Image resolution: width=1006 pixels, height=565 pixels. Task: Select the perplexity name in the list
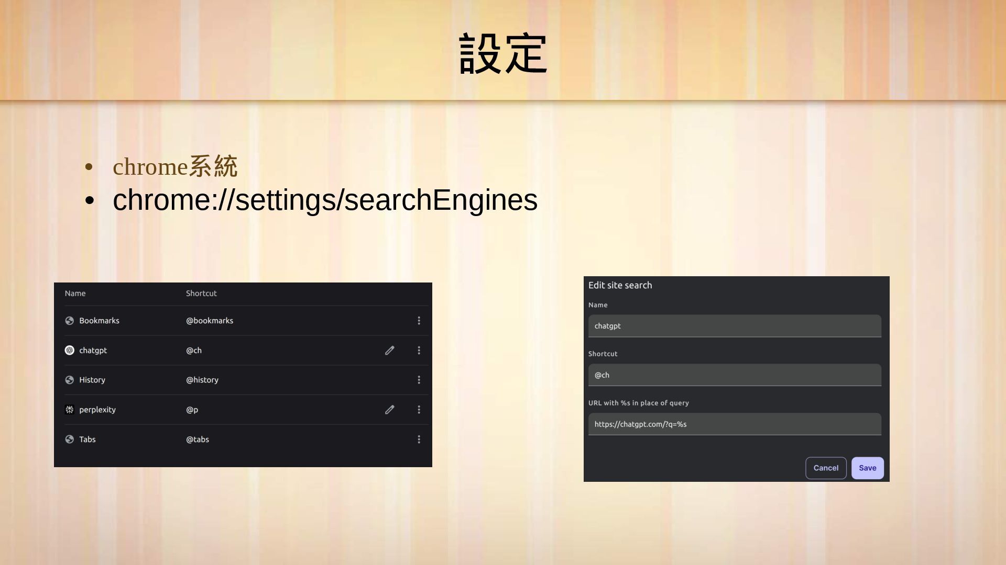(97, 410)
